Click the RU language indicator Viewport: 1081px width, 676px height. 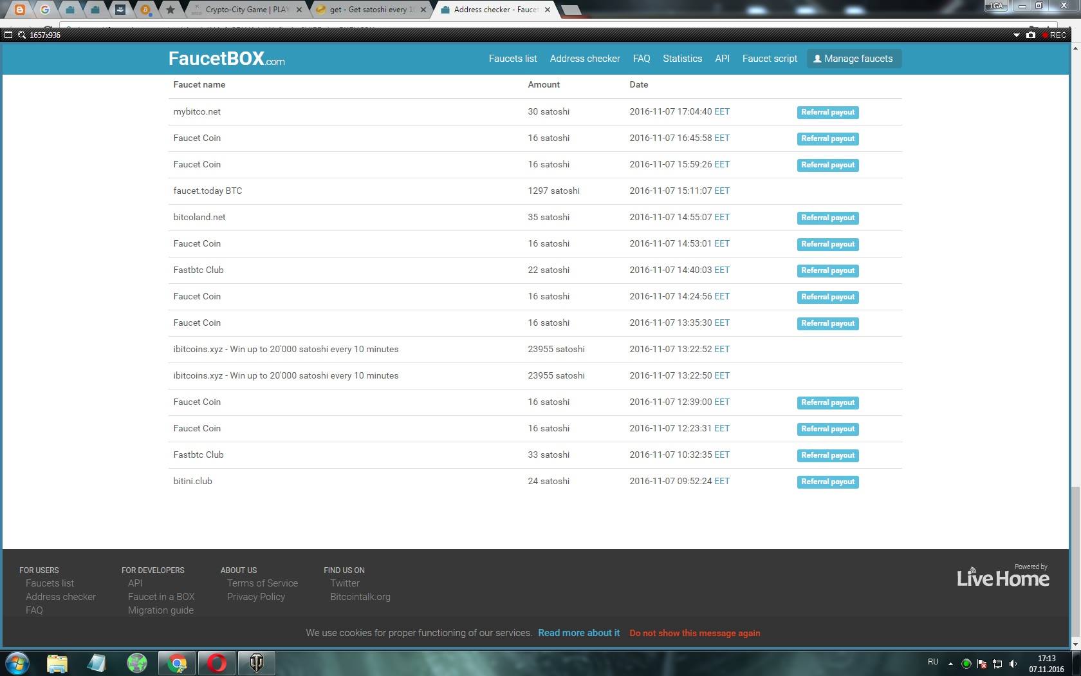click(933, 662)
